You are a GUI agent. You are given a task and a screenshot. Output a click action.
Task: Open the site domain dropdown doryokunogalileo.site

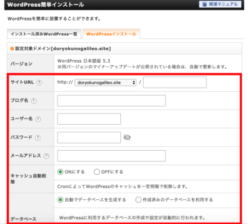[105, 83]
